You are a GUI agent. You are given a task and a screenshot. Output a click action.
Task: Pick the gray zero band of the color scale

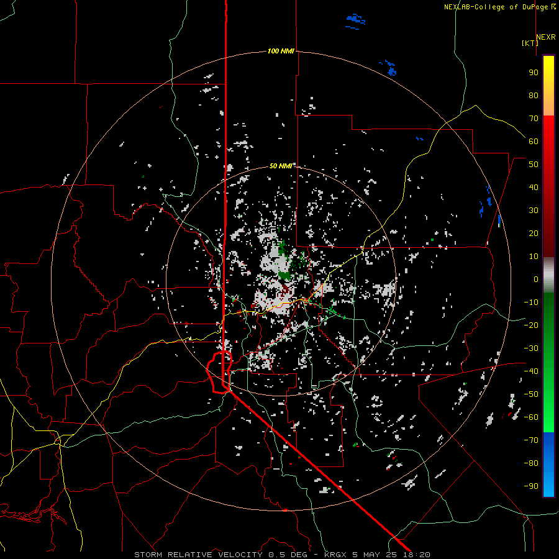548,275
